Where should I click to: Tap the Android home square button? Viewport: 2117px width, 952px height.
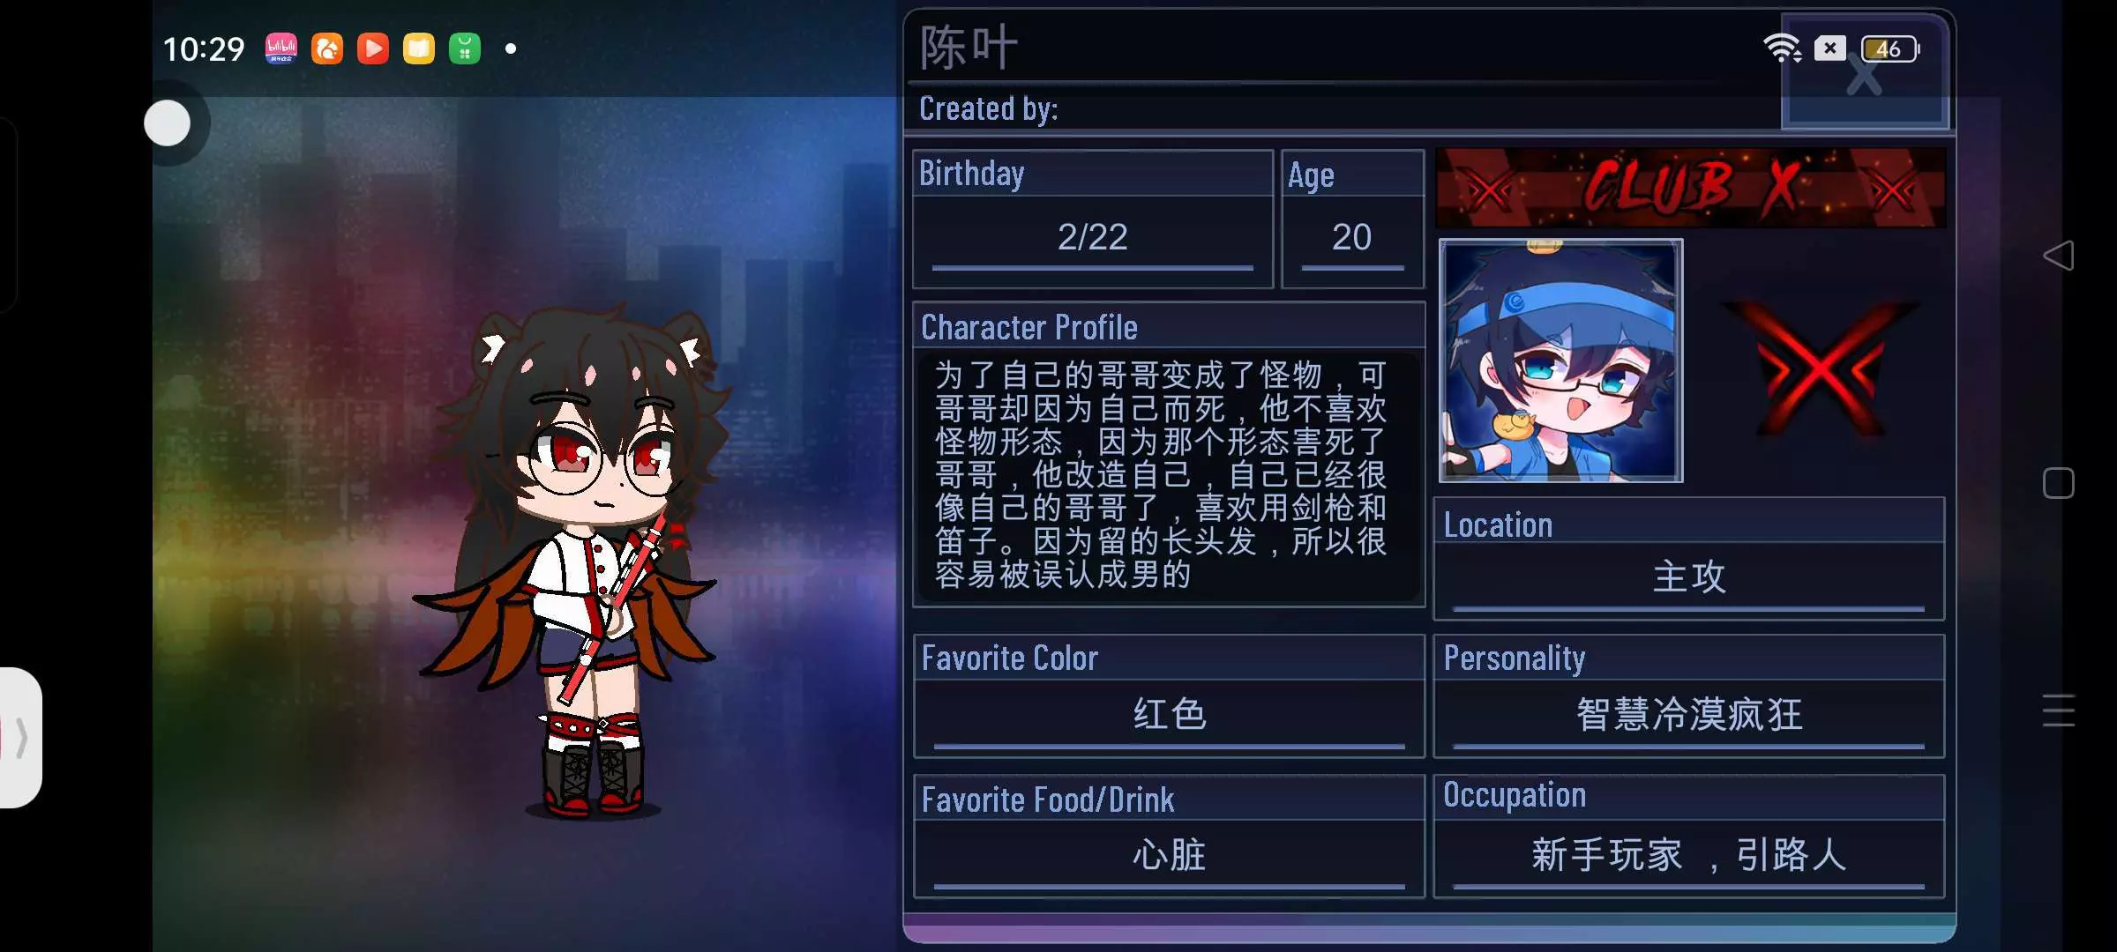pos(2058,483)
